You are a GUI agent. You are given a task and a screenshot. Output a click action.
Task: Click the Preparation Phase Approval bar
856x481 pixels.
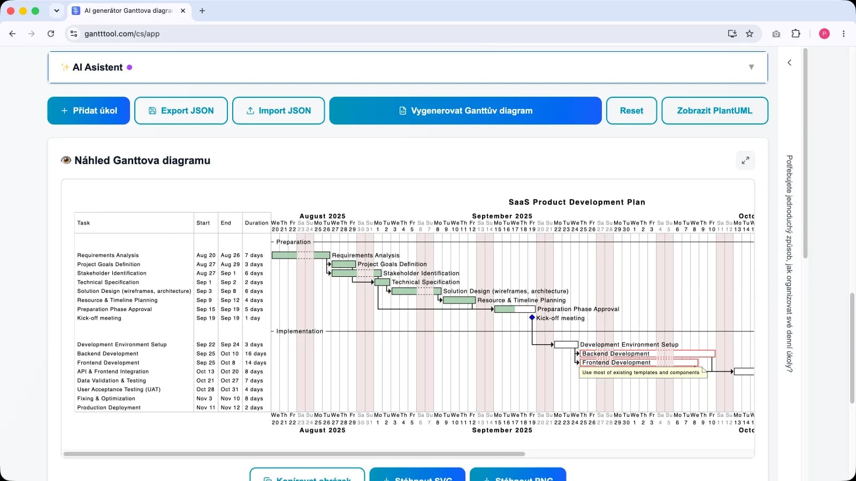(x=515, y=309)
